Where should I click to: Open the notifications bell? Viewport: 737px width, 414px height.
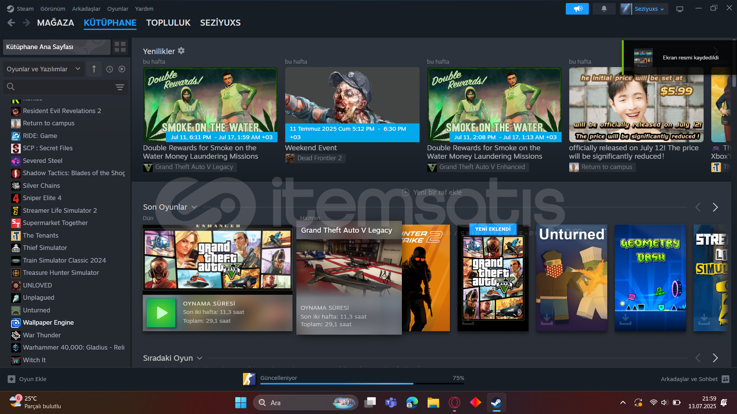604,9
